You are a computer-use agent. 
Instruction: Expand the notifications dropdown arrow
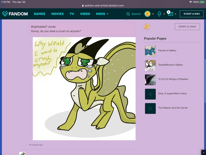(x=164, y=14)
